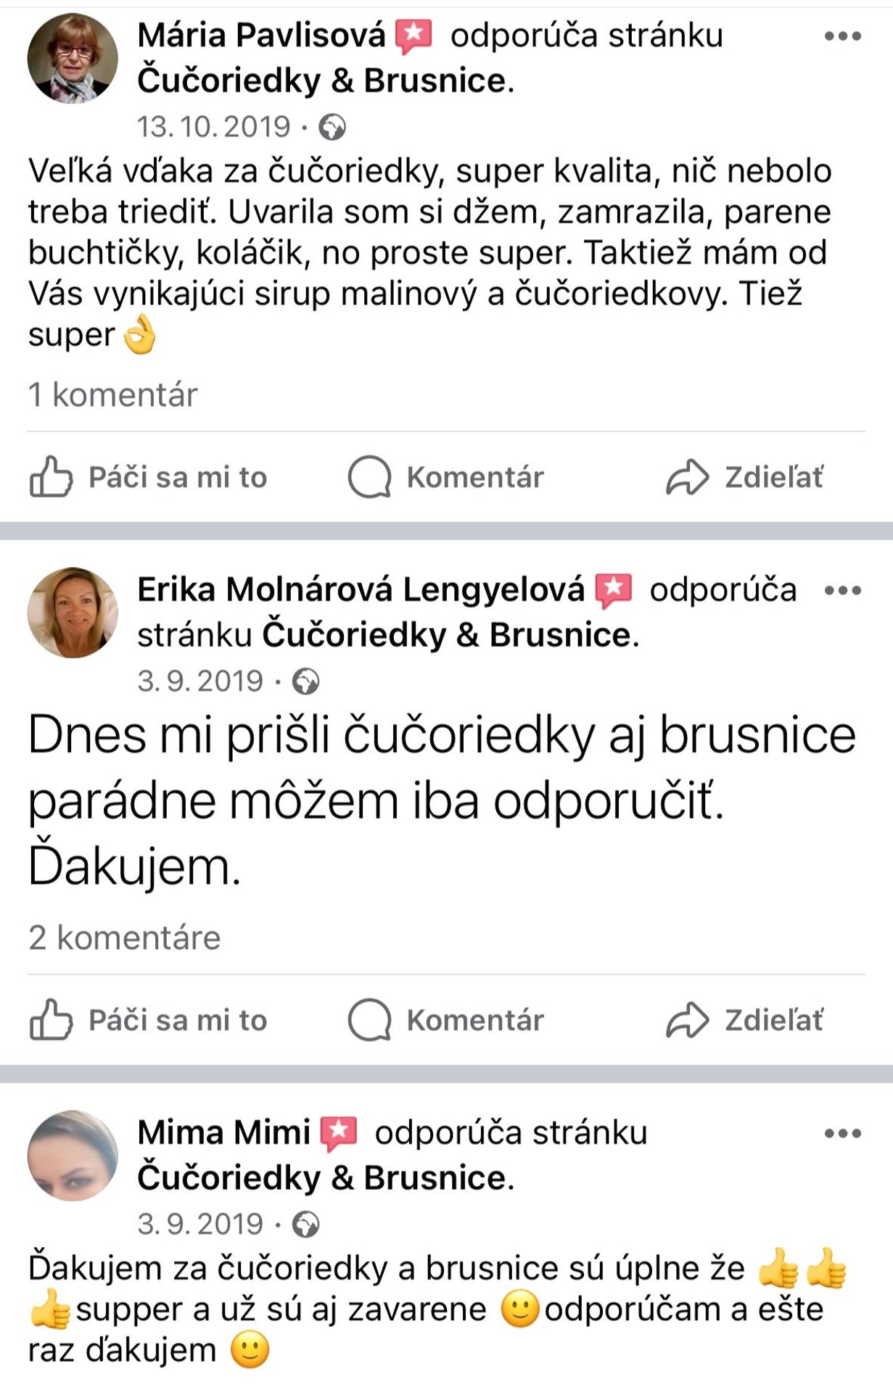This screenshot has height=1392, width=893.
Task: Open three-dot menu on Erika's review
Action: coord(842,590)
